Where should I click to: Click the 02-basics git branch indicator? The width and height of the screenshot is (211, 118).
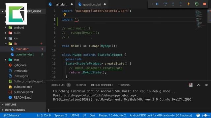pyautogui.click(x=12, y=115)
